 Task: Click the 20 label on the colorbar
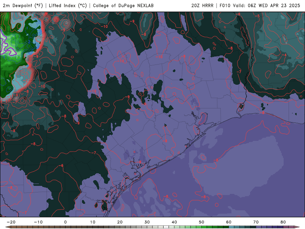click(x=120, y=222)
